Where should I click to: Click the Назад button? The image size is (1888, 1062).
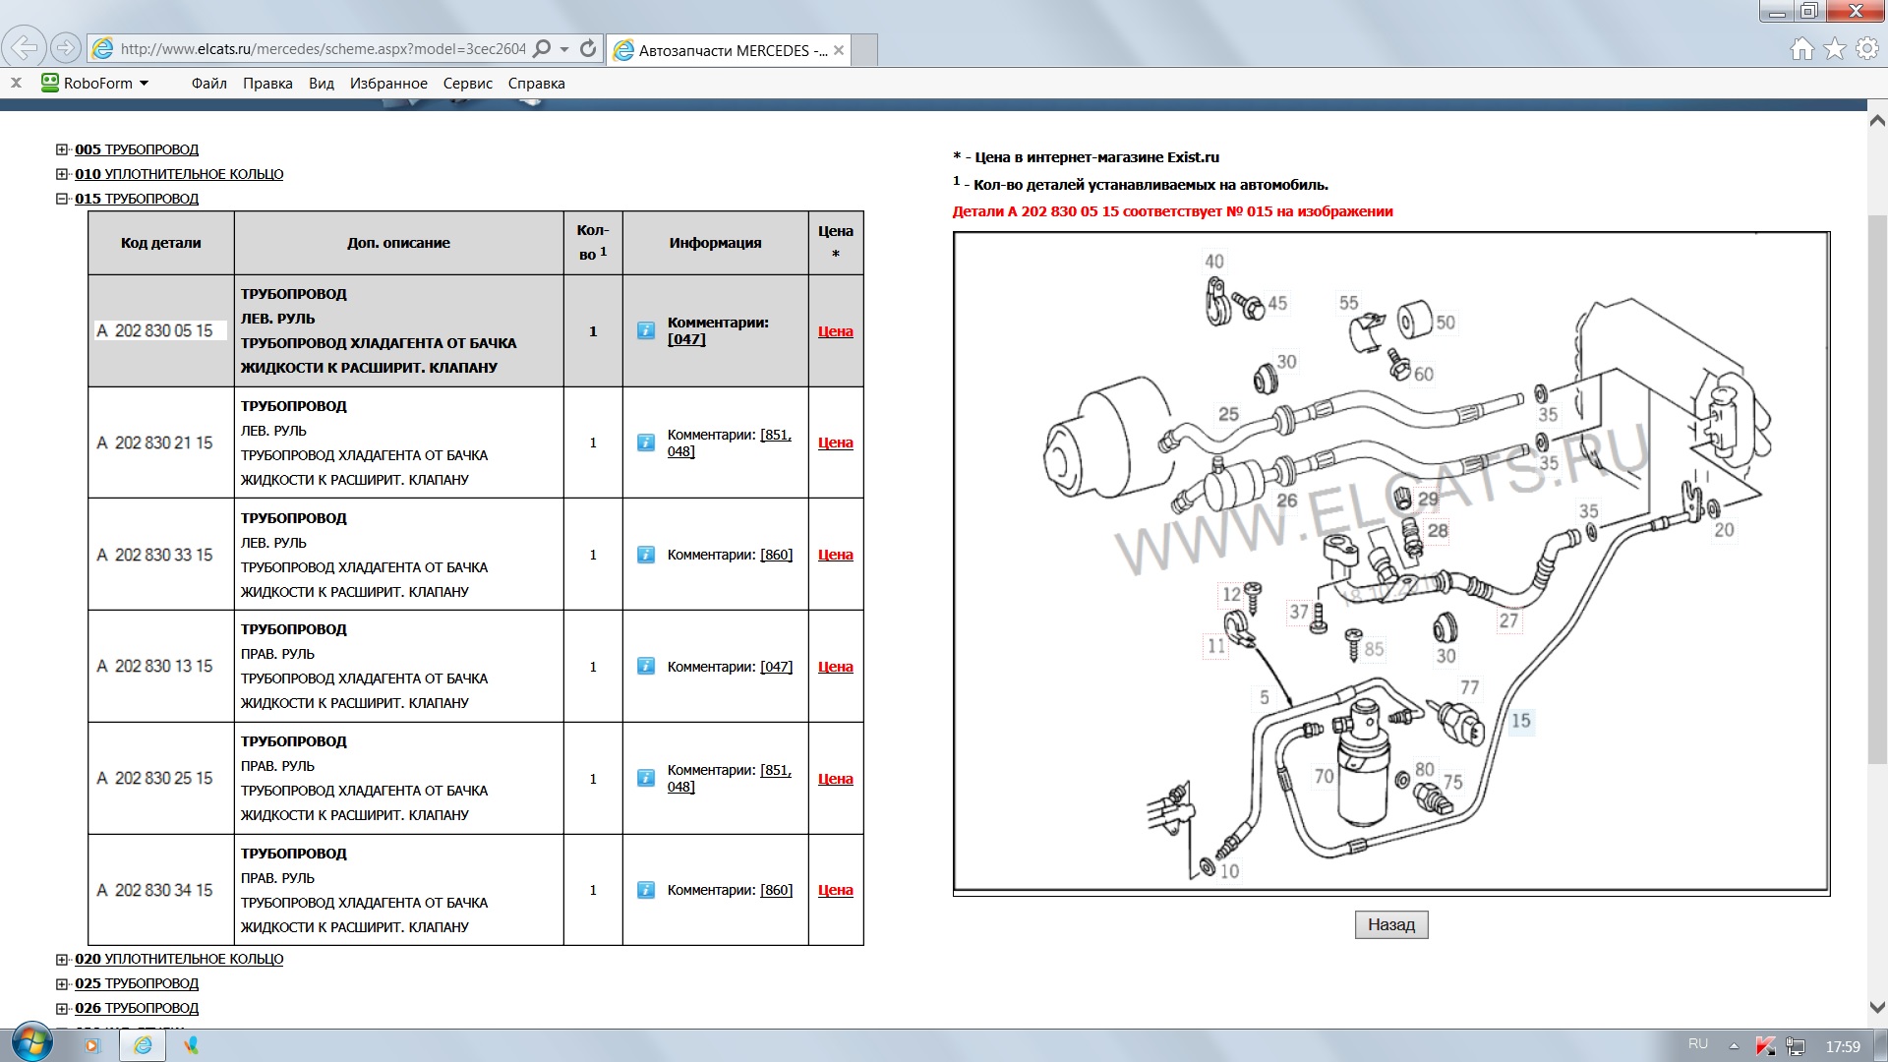click(1391, 924)
